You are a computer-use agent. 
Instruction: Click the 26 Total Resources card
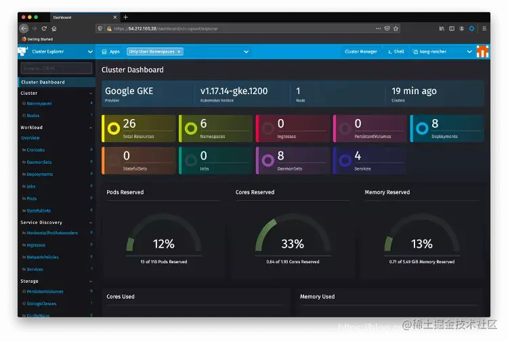pos(139,129)
